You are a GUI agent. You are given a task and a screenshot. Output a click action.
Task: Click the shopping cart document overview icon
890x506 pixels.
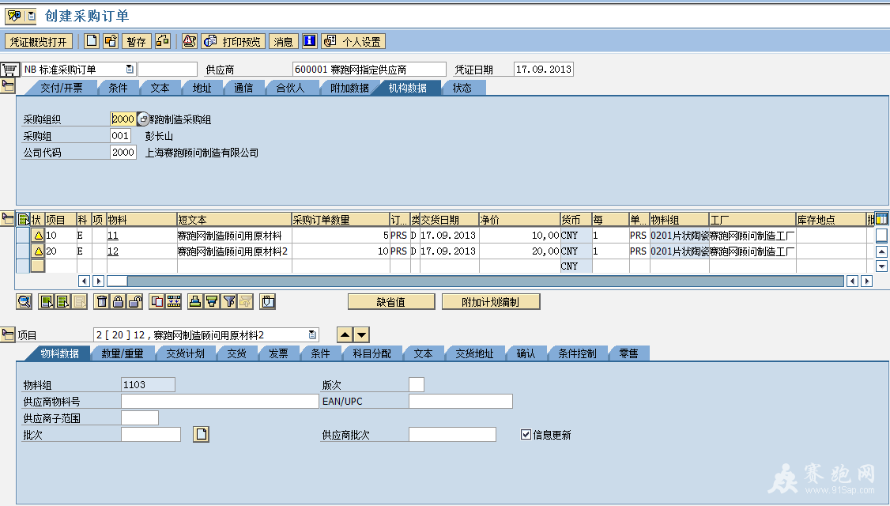(x=9, y=70)
